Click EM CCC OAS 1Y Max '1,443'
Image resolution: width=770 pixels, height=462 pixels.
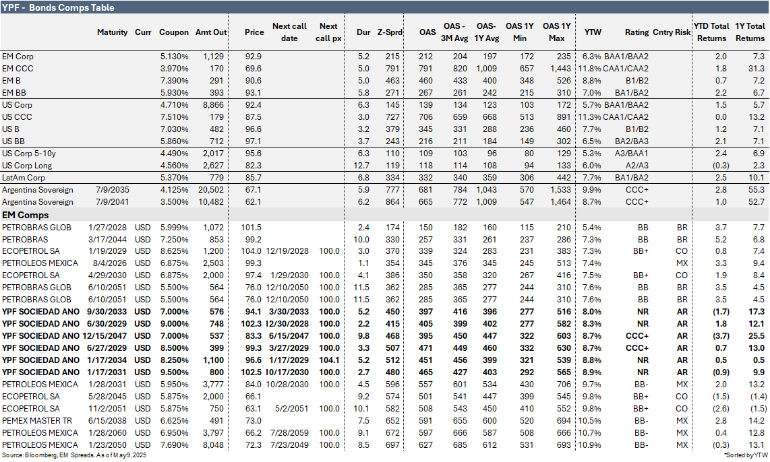[560, 69]
